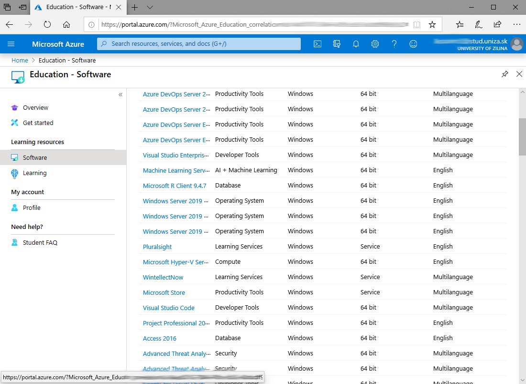Show tabs you've set aside icon
The width and height of the screenshot is (526, 384).
(x=7, y=7)
